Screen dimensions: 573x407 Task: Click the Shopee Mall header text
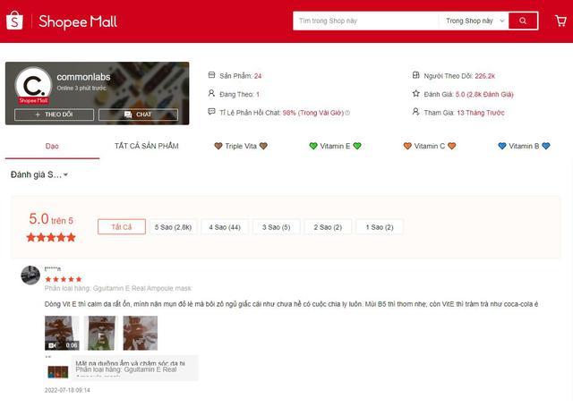[78, 21]
